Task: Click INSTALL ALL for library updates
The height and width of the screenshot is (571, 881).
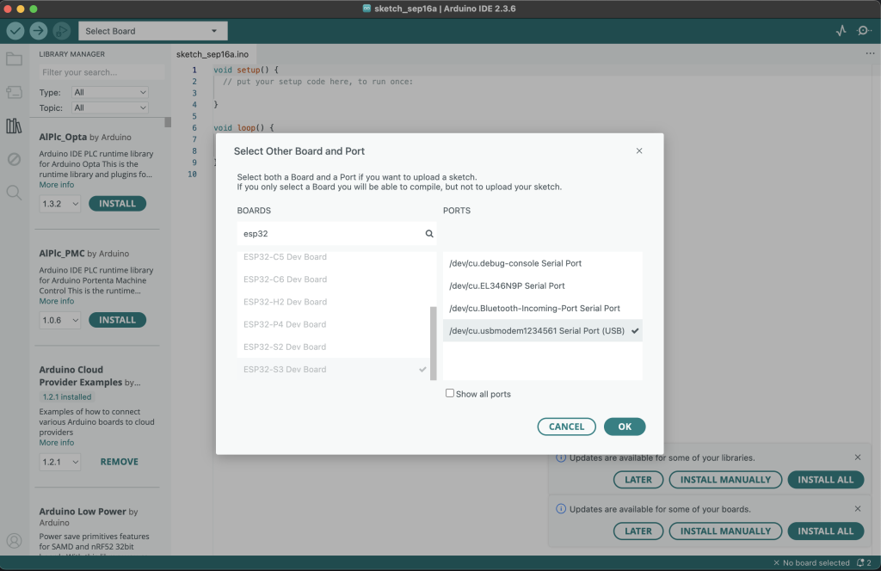Action: coord(825,480)
